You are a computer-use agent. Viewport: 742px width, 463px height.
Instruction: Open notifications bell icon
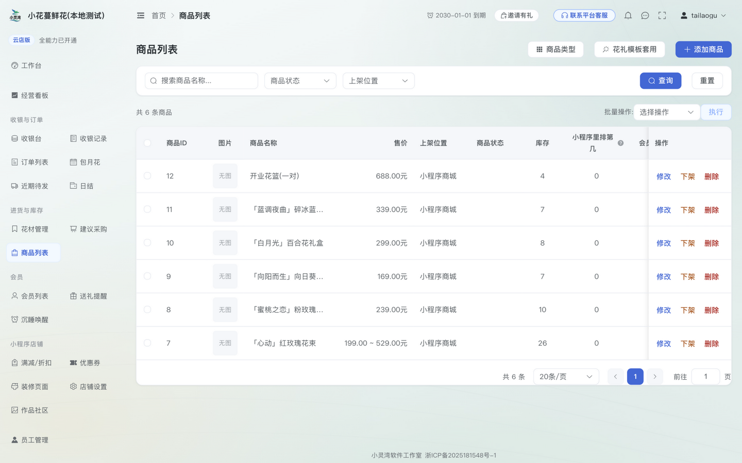pos(628,15)
